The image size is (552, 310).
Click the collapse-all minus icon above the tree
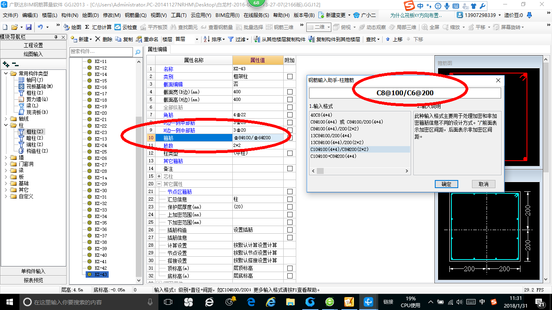pyautogui.click(x=15, y=64)
